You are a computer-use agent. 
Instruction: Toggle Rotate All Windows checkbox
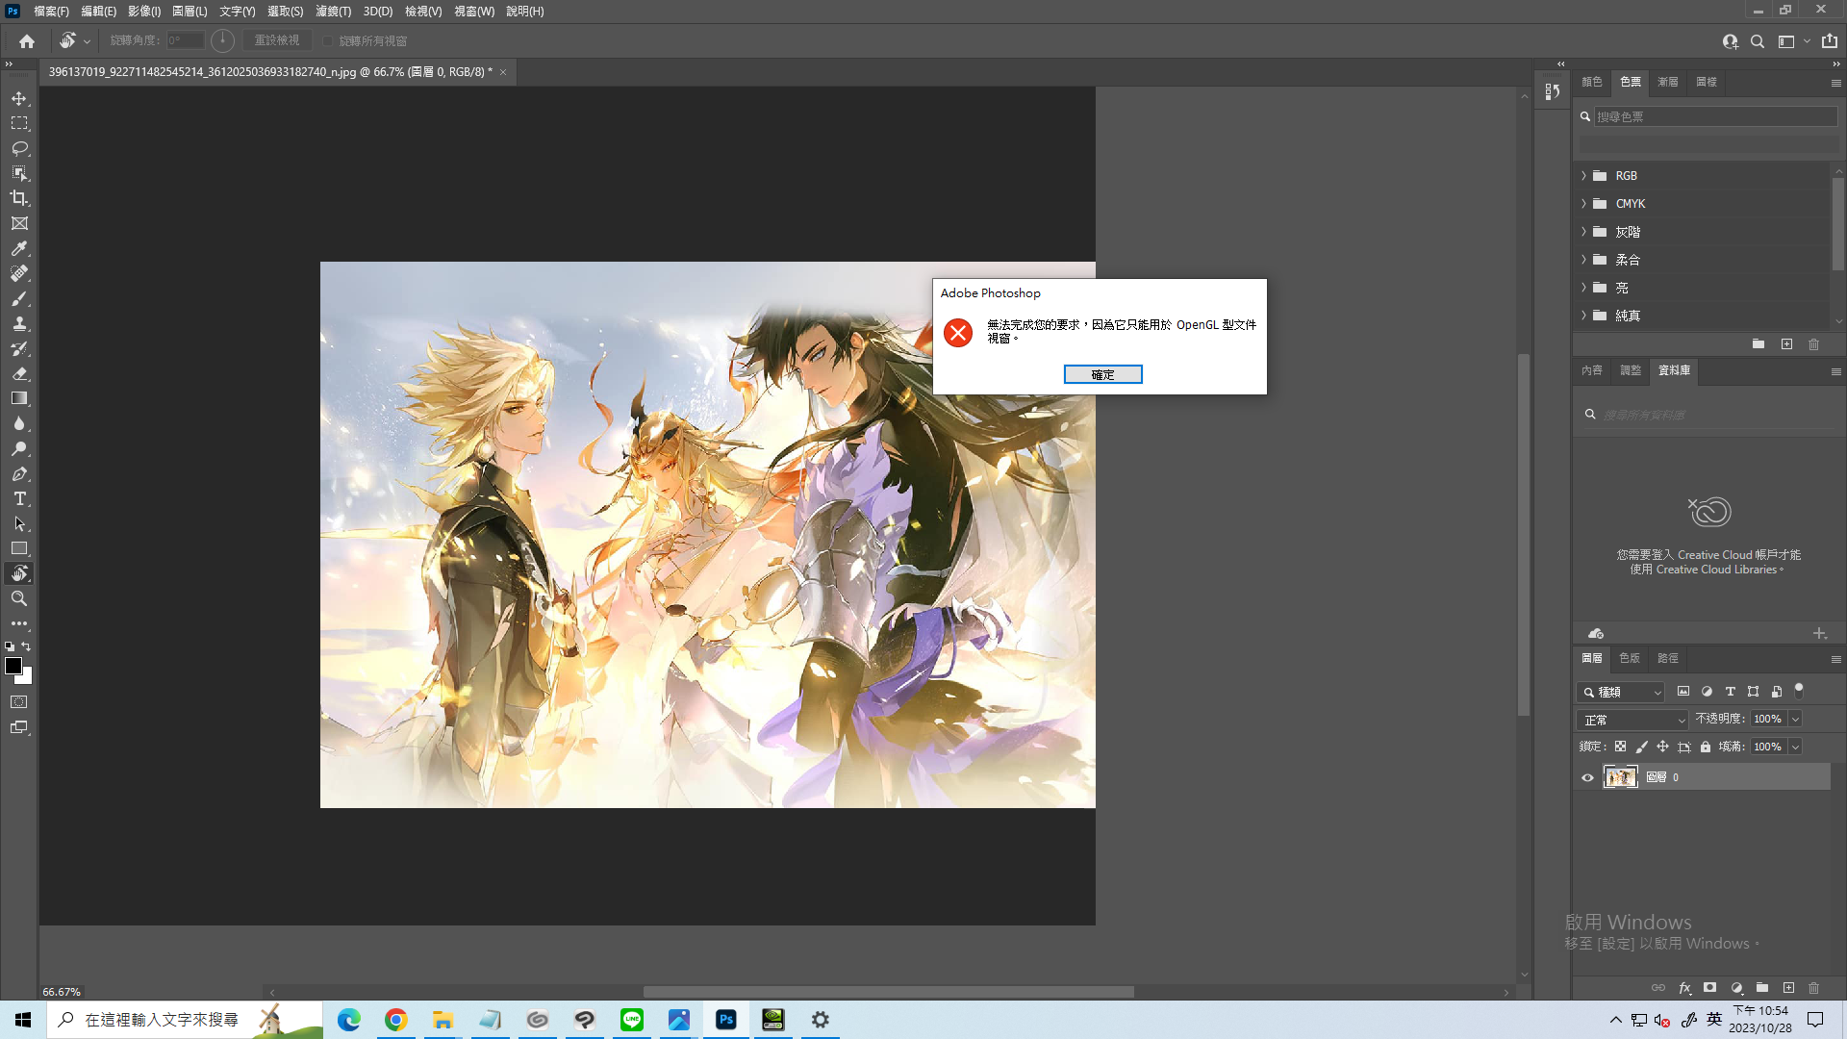point(327,41)
